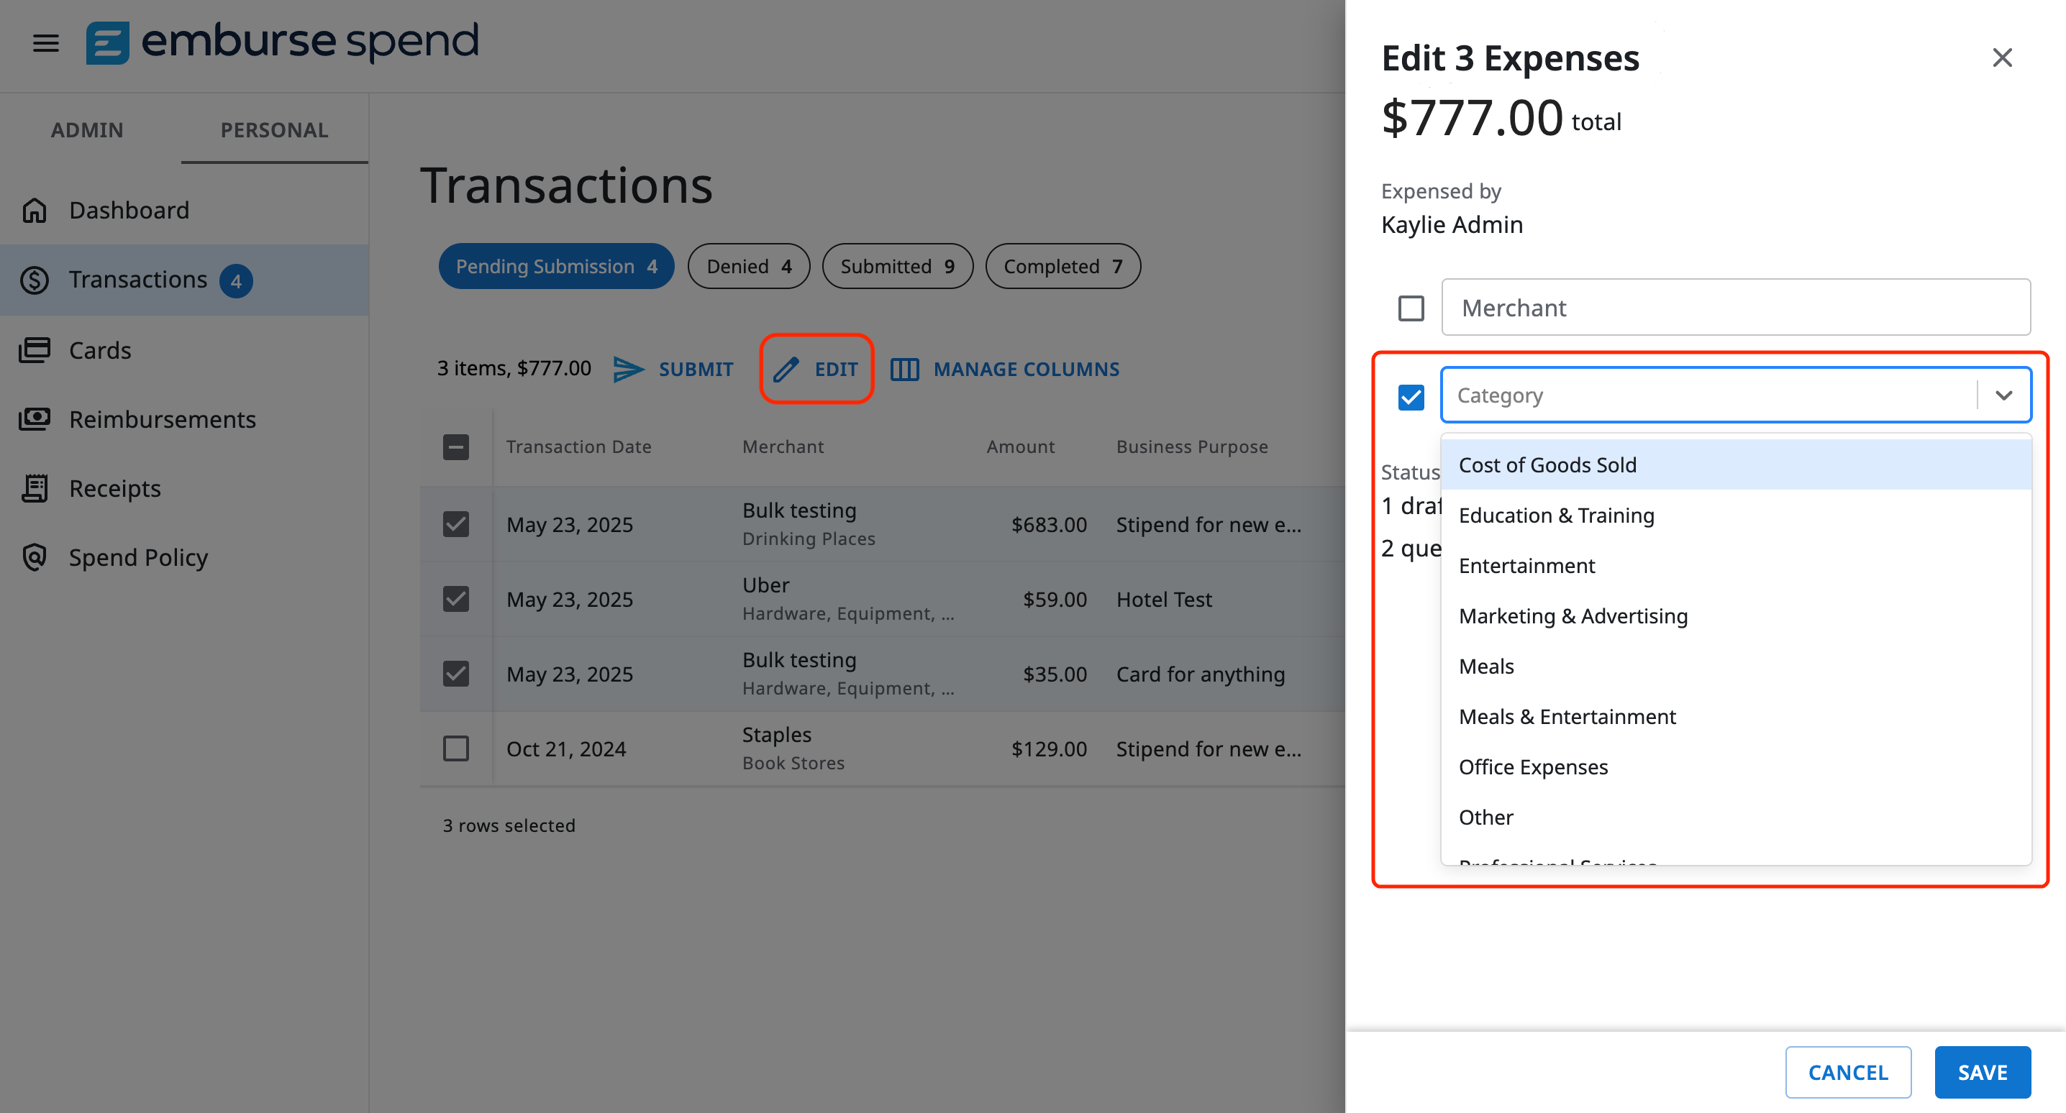Select the Dashboard sidebar icon

[x=34, y=209]
